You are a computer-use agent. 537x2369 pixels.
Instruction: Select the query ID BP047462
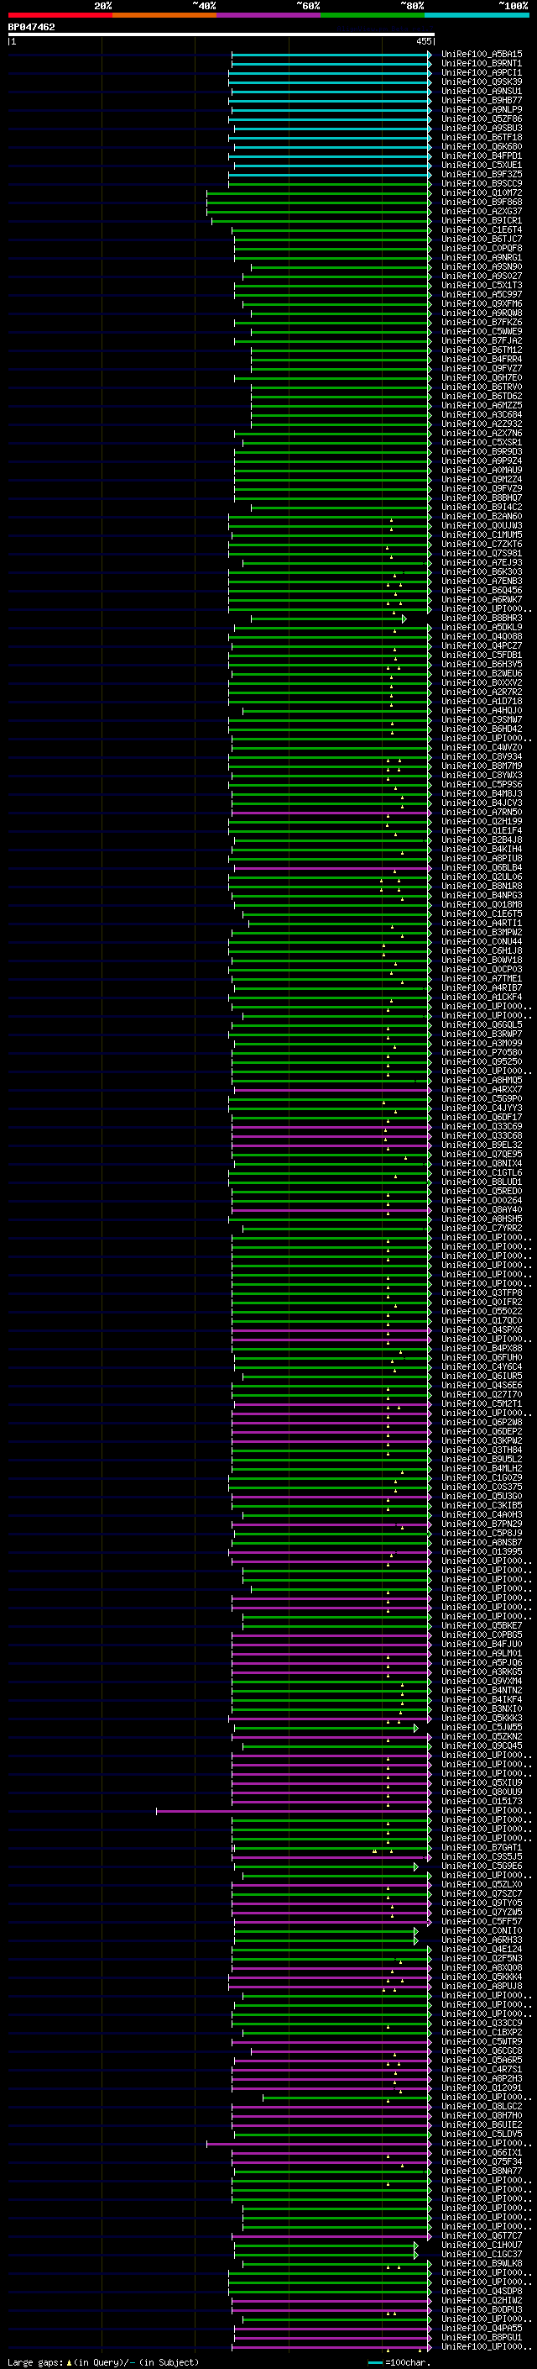(31, 28)
